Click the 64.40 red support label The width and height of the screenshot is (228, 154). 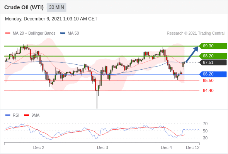click(x=208, y=90)
